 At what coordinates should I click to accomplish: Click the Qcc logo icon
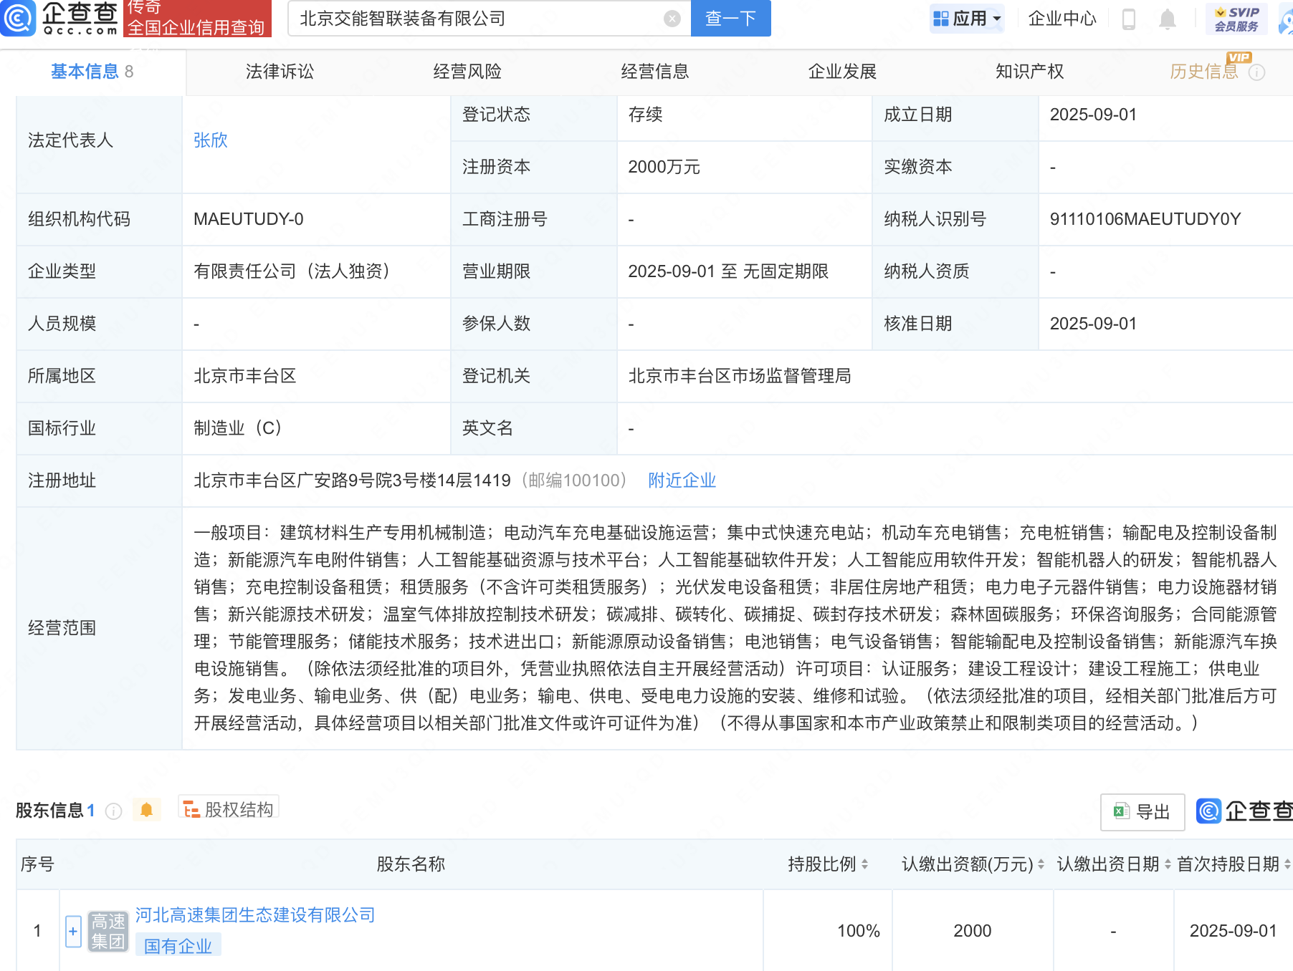17,18
